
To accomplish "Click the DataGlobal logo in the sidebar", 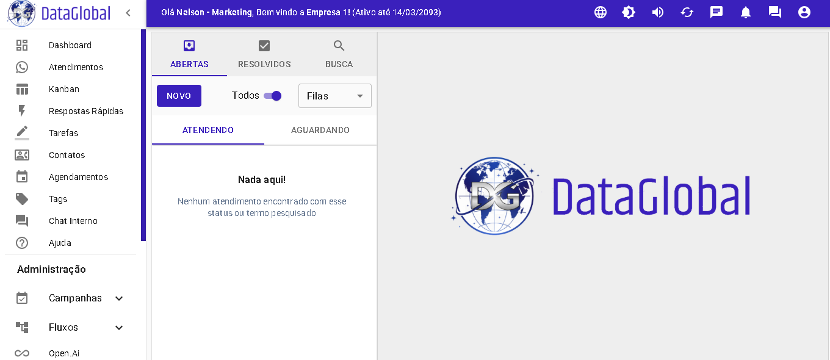I will coord(59,13).
